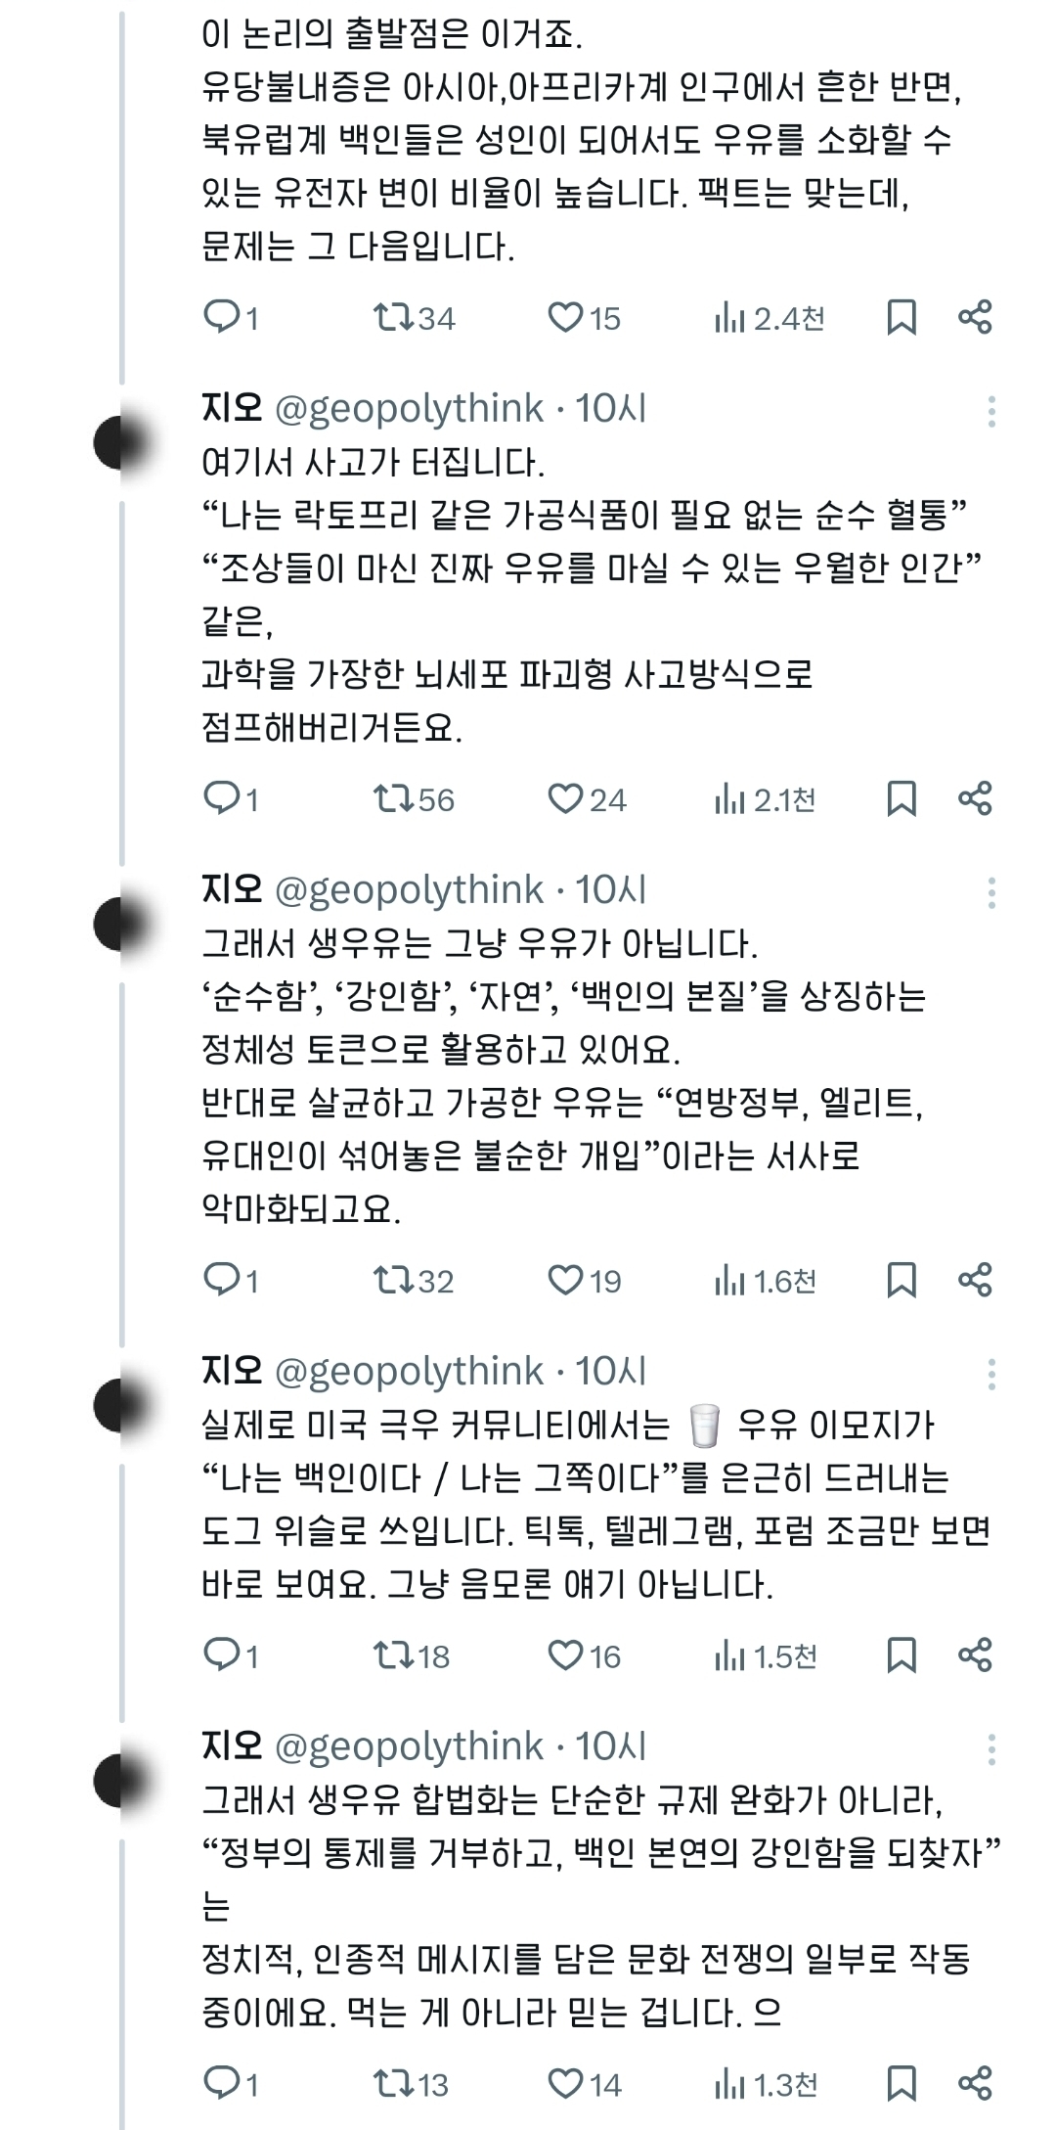This screenshot has width=1056, height=2130.
Task: Open more options for the milk emoji tweet
Action: (x=991, y=1375)
